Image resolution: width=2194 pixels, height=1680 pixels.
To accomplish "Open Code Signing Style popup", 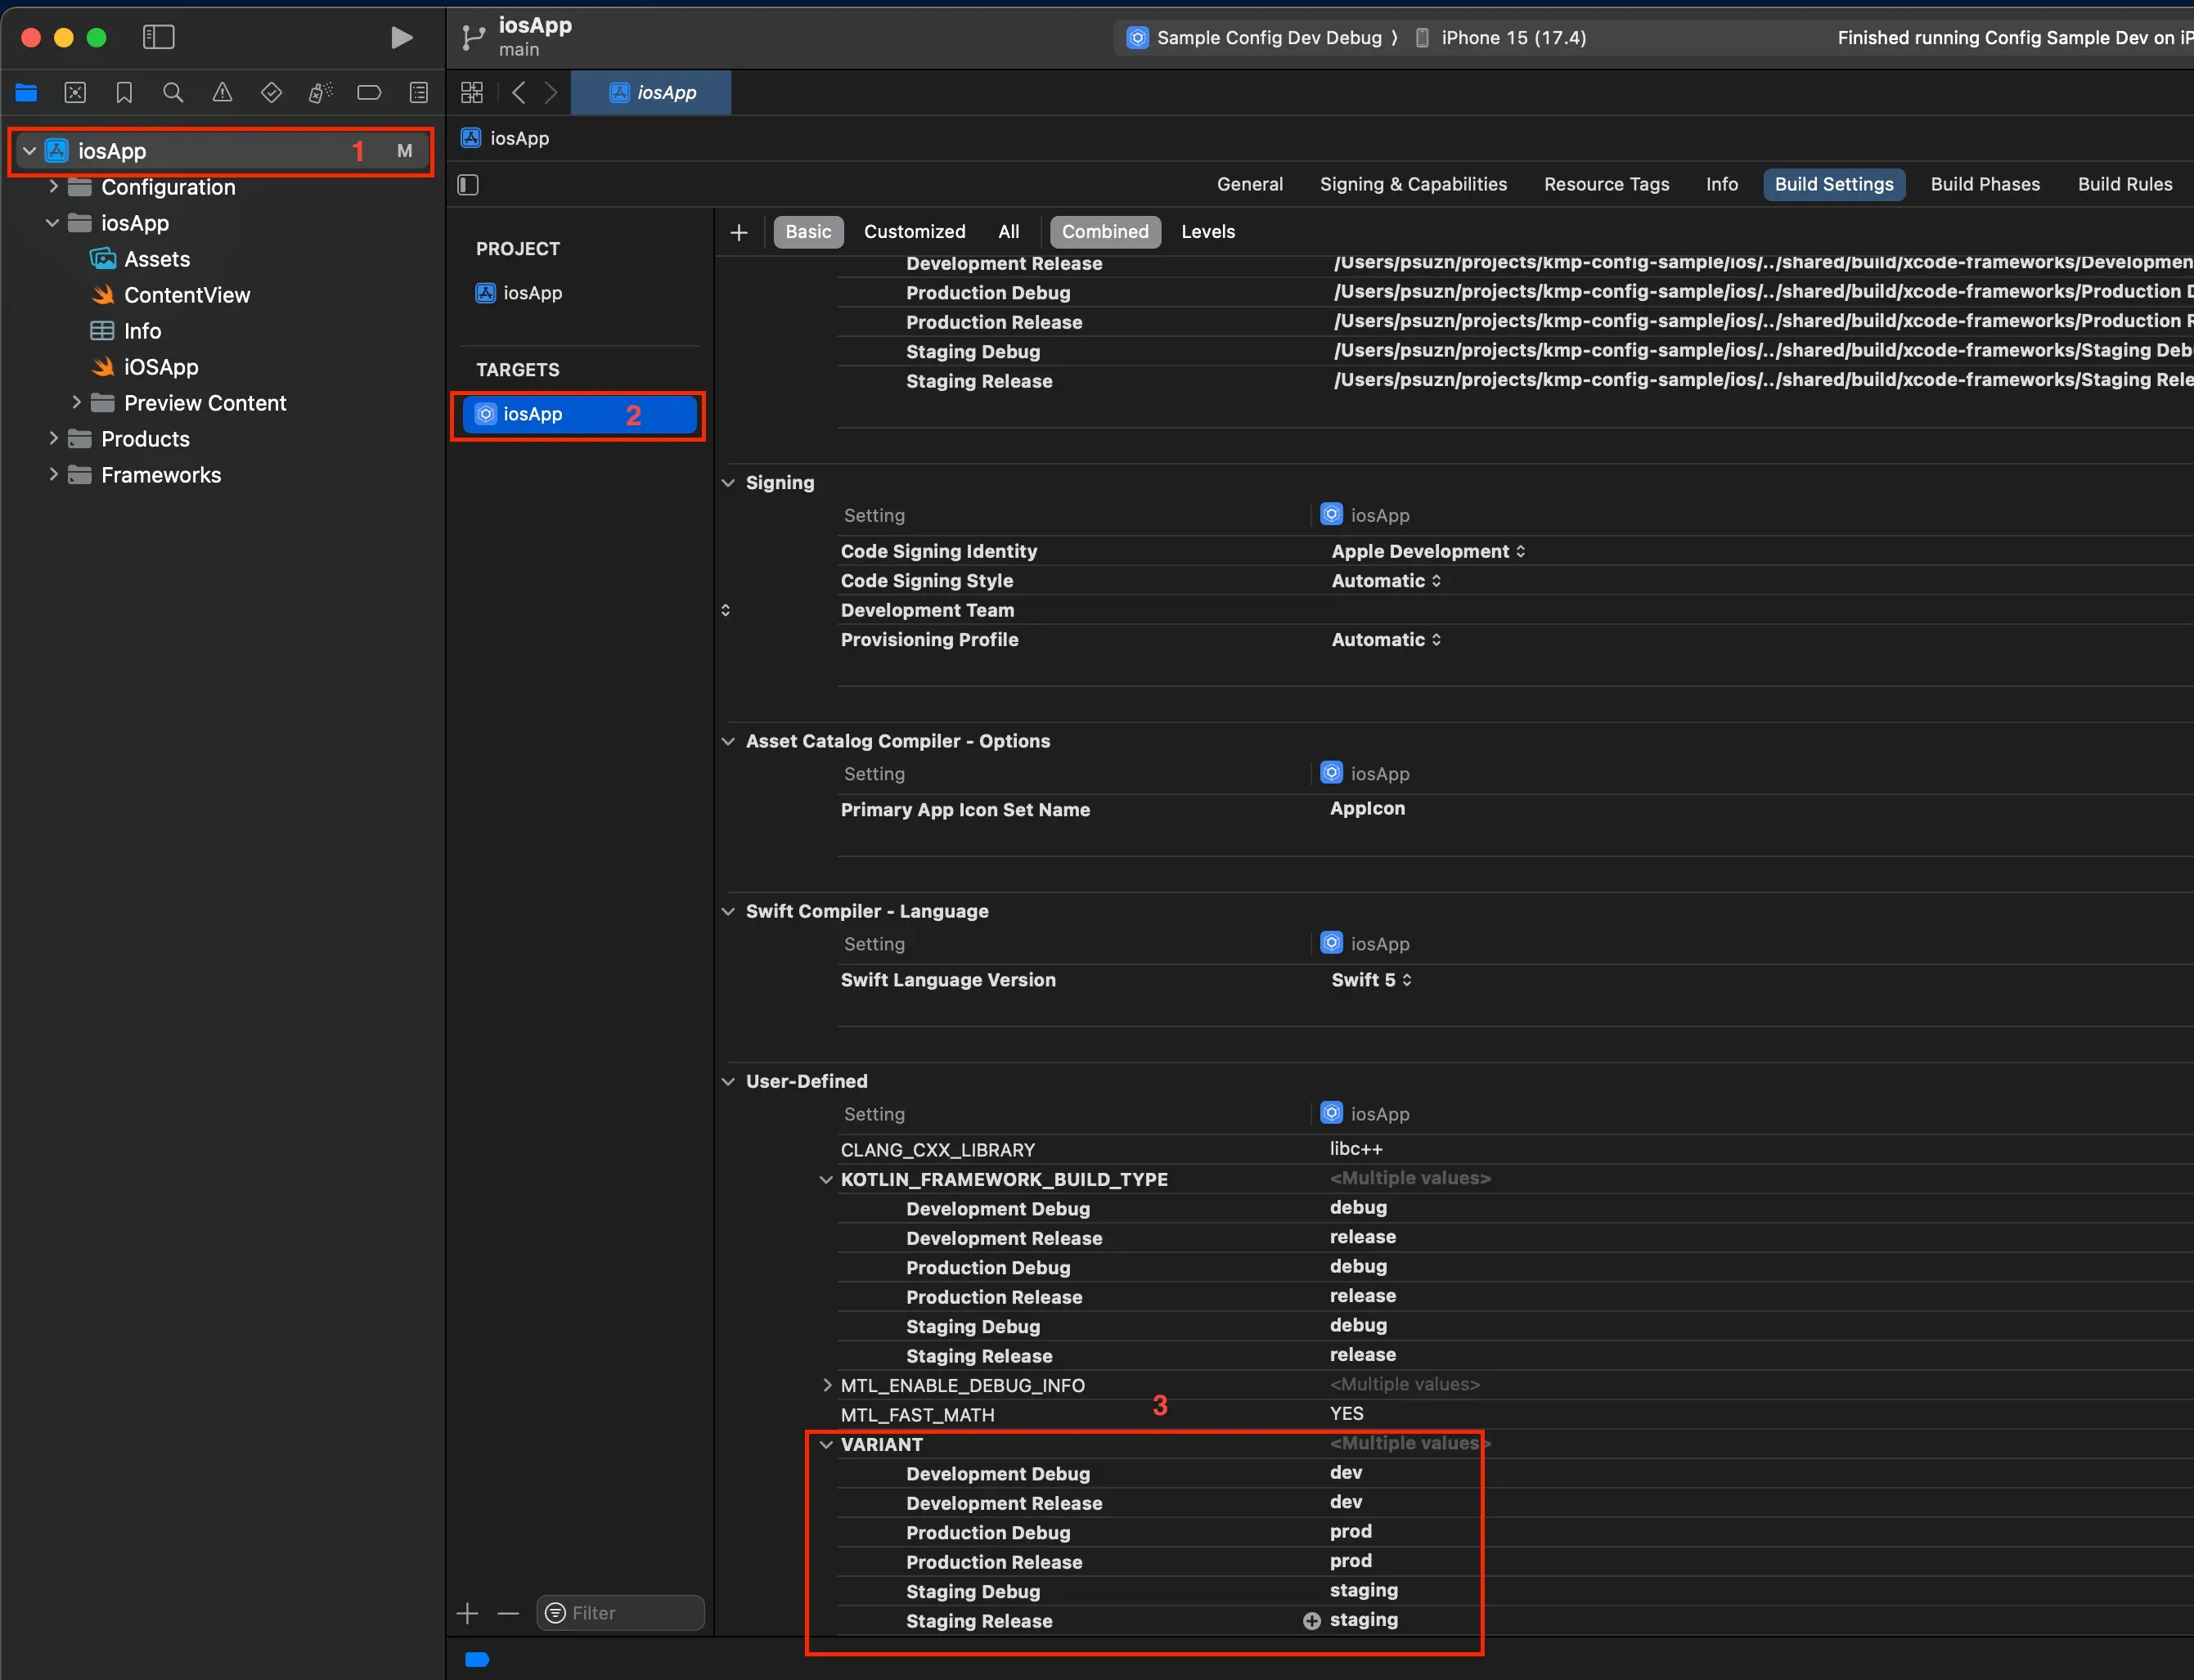I will 1386,581.
